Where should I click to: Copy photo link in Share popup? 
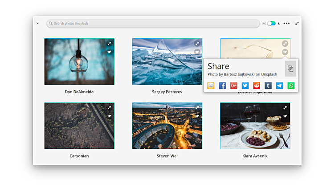point(290,68)
